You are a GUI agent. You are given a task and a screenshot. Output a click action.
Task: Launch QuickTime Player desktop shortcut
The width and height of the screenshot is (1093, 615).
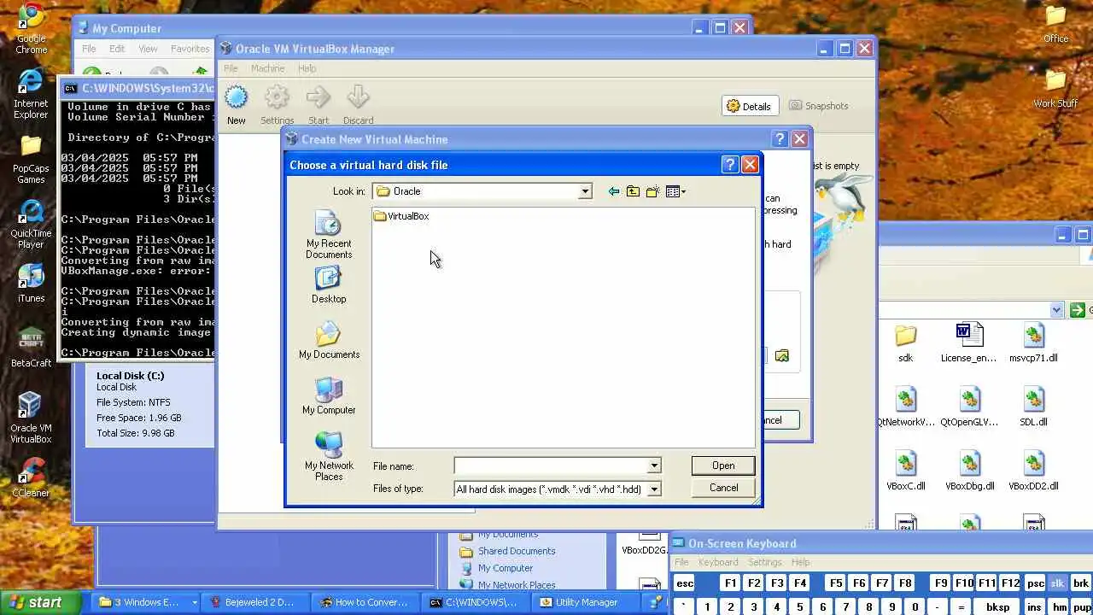tap(31, 225)
